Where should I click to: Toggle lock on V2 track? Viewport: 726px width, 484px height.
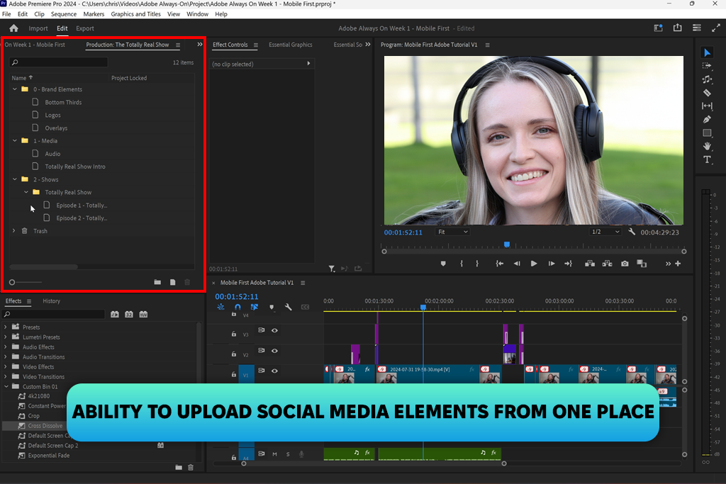[234, 354]
